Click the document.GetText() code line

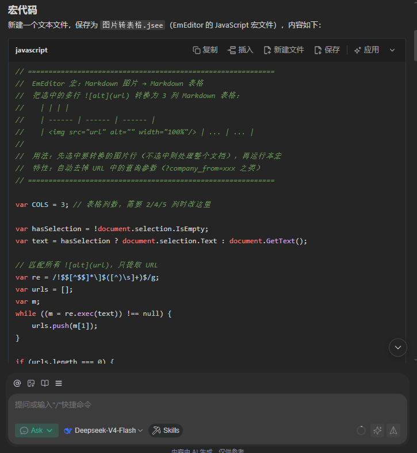(161, 241)
